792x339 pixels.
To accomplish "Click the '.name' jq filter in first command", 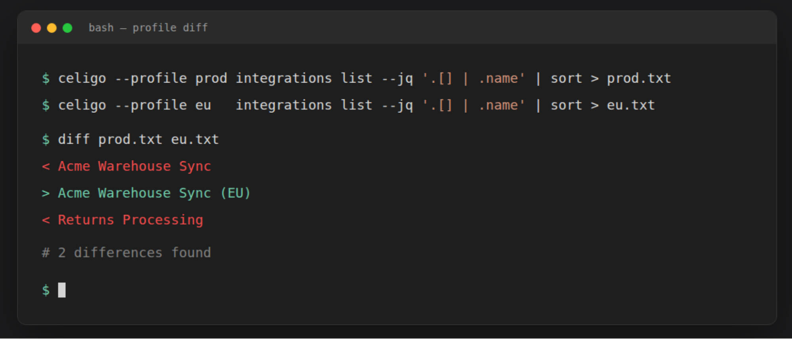I will pos(498,79).
